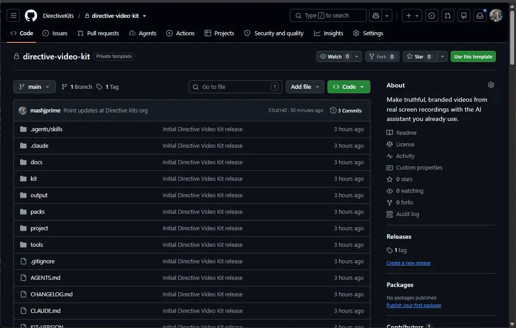Click the mashjprime commit author avatar

point(23,110)
